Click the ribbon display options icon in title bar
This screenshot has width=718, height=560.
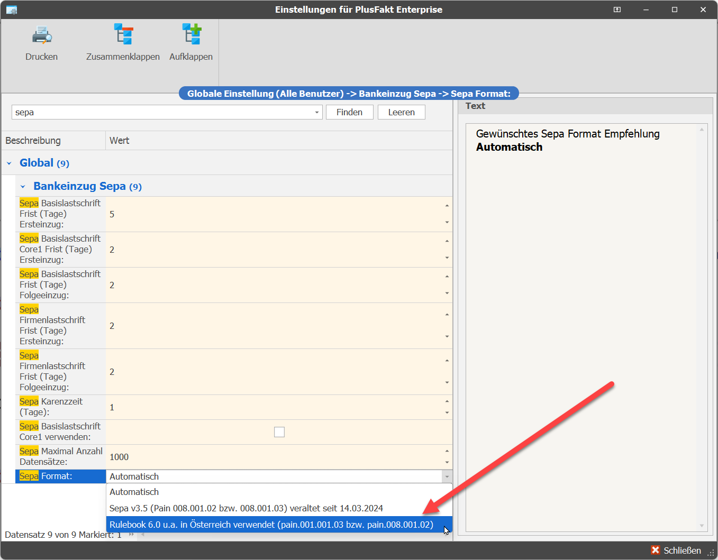(x=617, y=10)
